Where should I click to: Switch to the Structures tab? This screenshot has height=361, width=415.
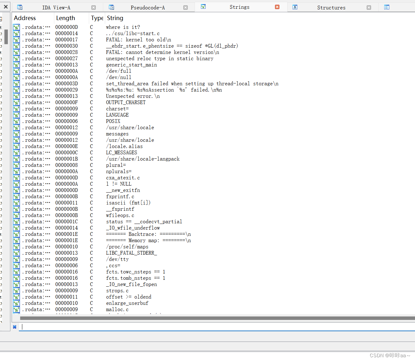tap(331, 7)
